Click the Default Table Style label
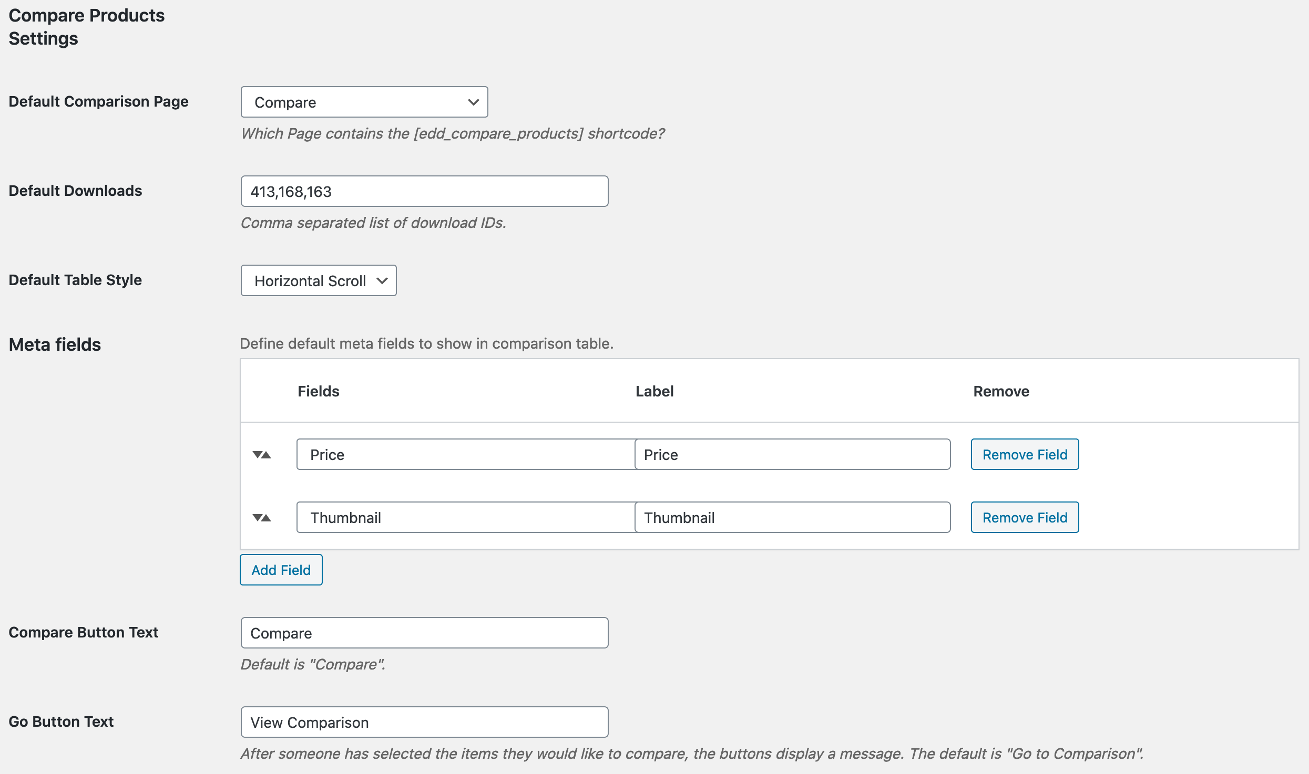 point(75,280)
